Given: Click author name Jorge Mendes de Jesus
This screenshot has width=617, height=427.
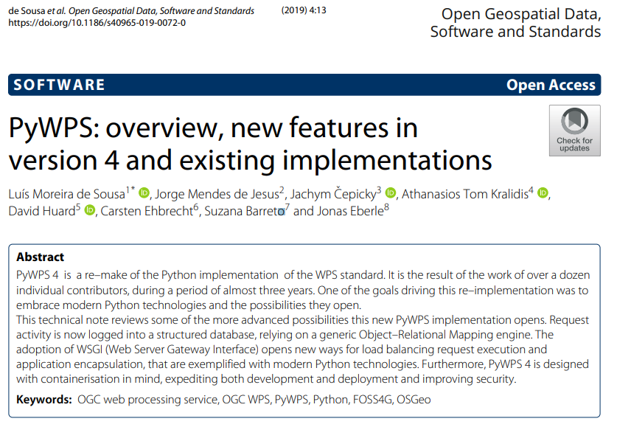Looking at the screenshot, I should pyautogui.click(x=217, y=194).
